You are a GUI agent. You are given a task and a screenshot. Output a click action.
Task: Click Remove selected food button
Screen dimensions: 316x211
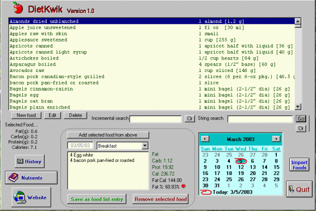(160, 199)
